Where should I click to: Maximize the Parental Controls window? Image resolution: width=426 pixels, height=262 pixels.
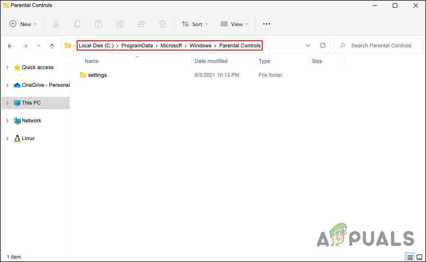tap(395, 5)
